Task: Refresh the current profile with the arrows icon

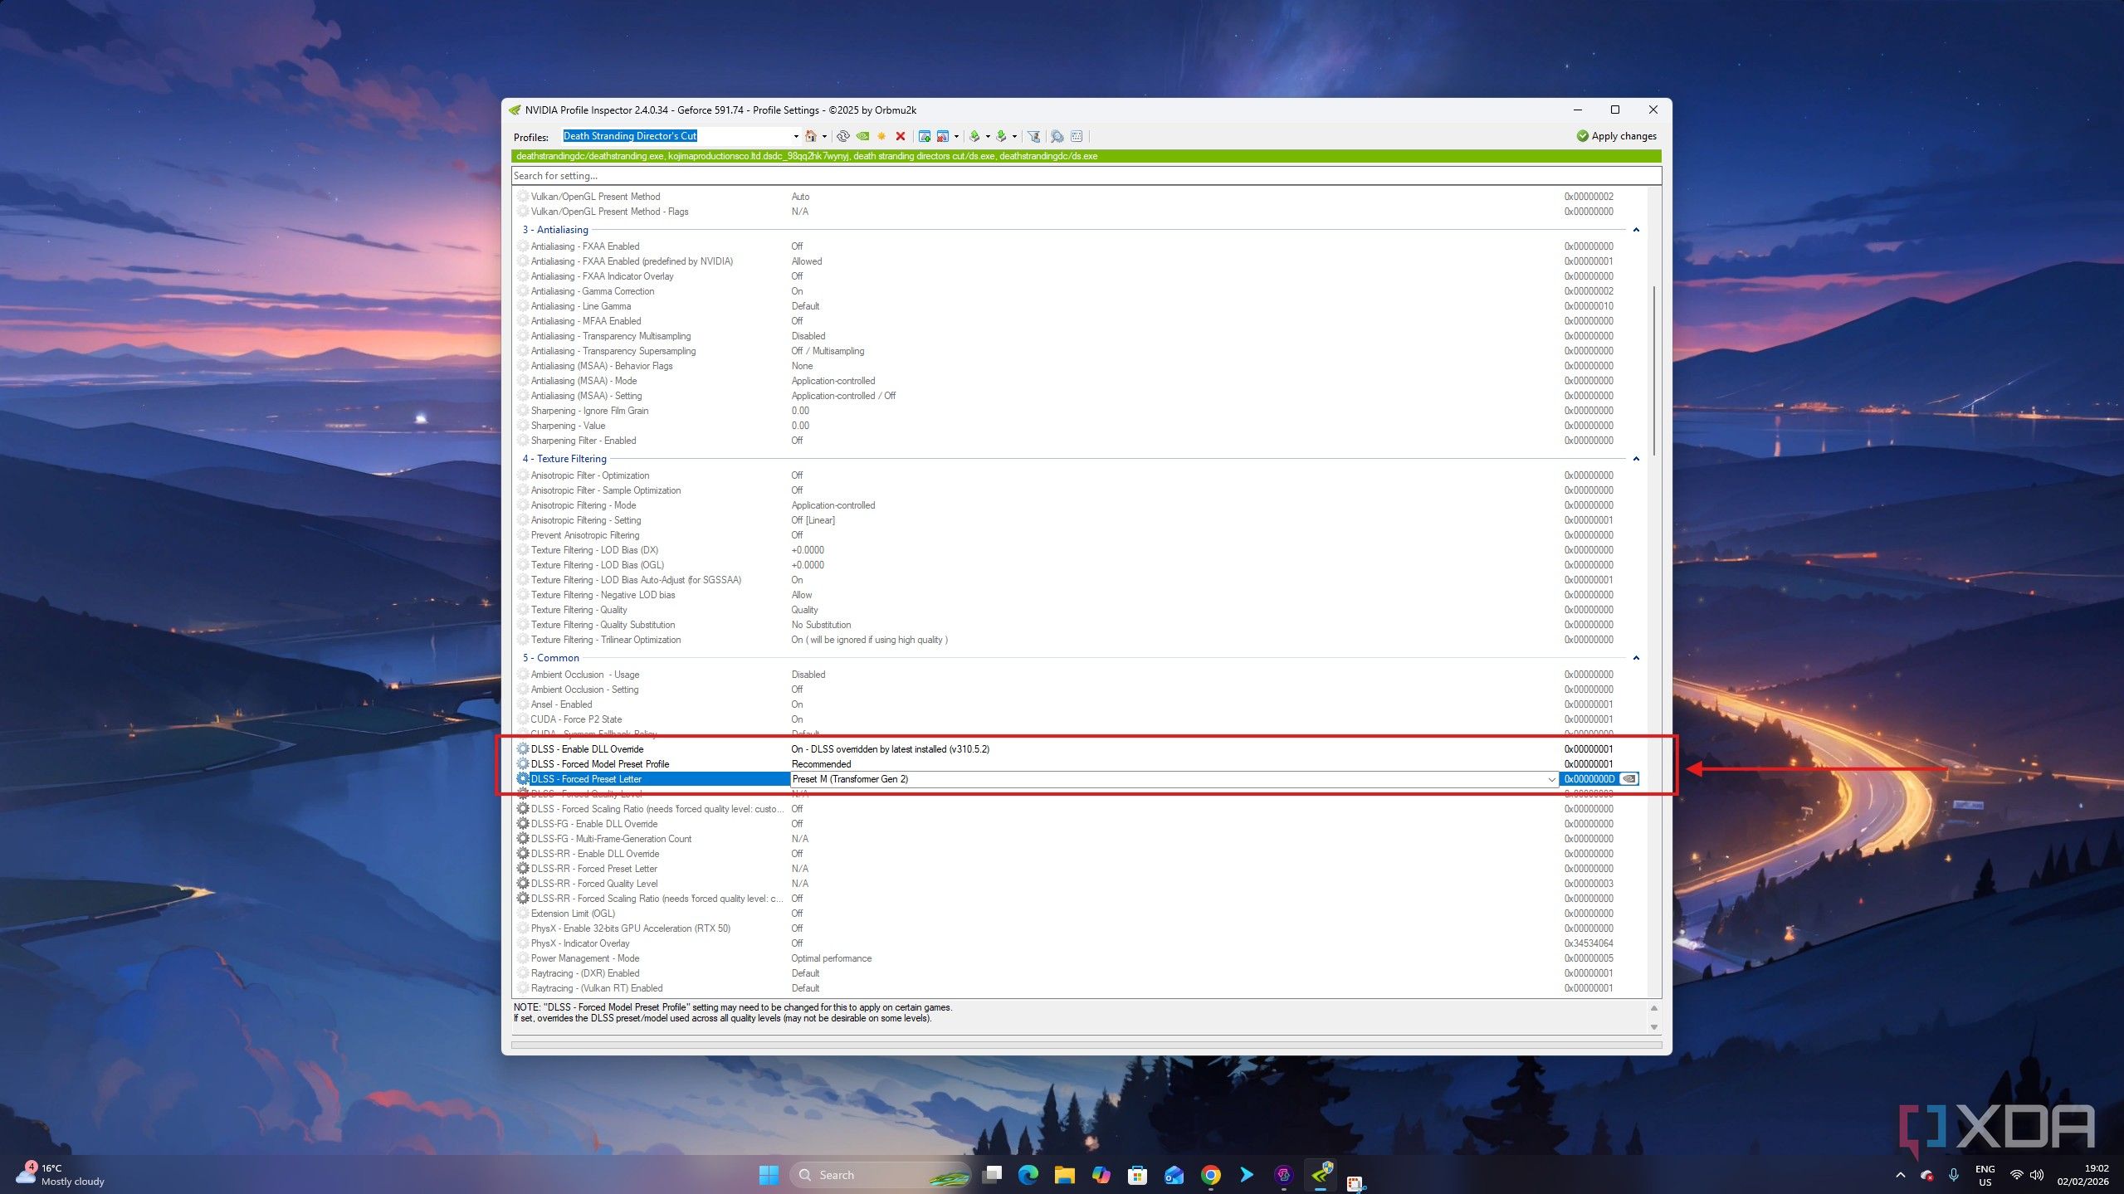Action: (842, 136)
